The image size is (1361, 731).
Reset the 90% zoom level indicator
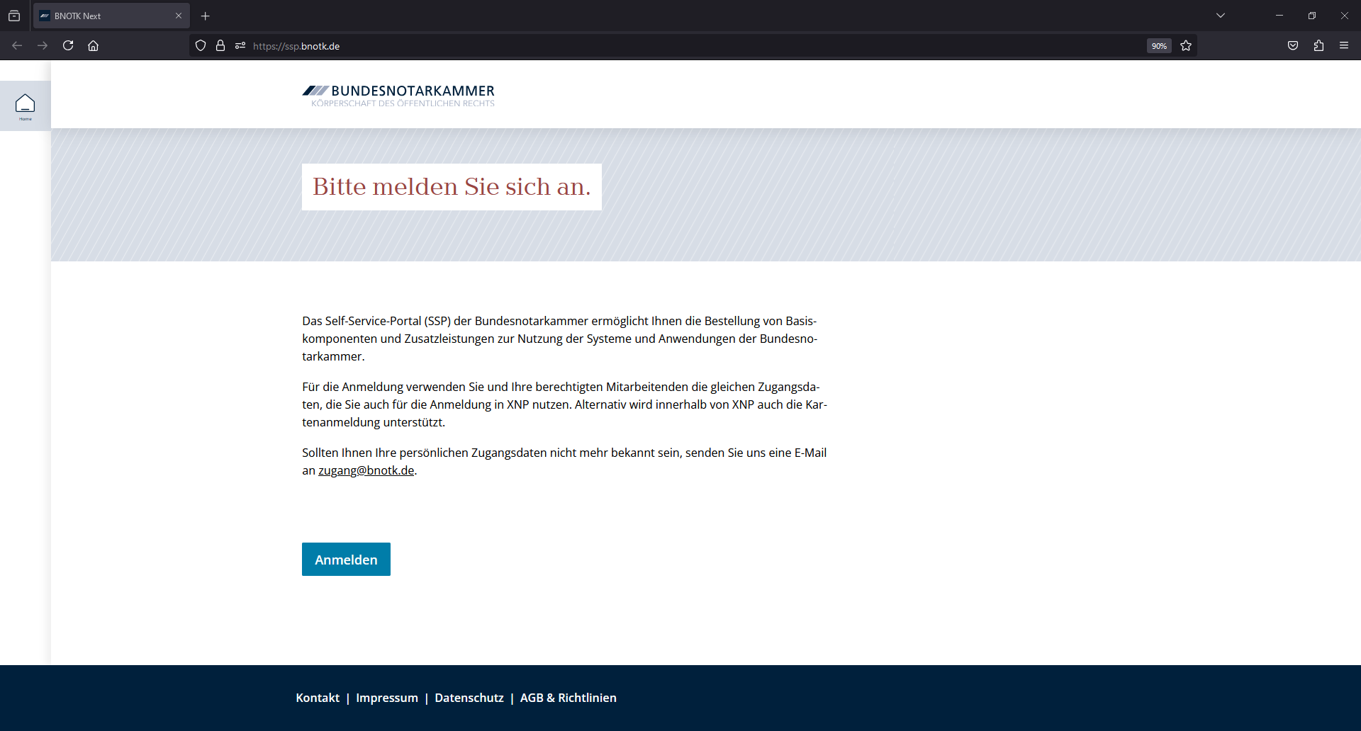(x=1159, y=46)
